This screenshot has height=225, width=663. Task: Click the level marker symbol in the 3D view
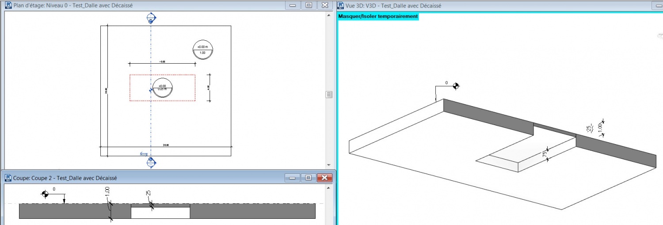tap(456, 86)
